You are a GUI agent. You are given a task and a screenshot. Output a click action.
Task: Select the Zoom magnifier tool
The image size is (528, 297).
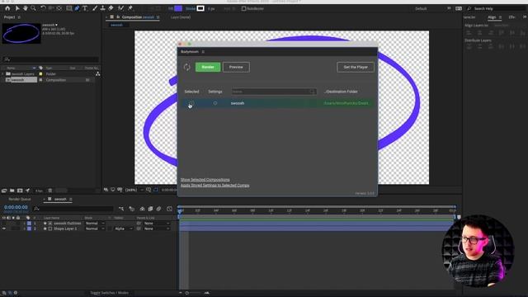(33, 8)
